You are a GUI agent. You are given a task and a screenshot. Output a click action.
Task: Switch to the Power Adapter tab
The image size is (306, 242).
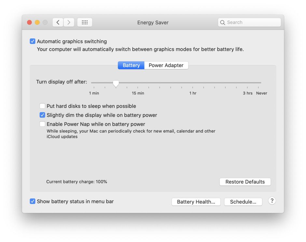coord(166,65)
